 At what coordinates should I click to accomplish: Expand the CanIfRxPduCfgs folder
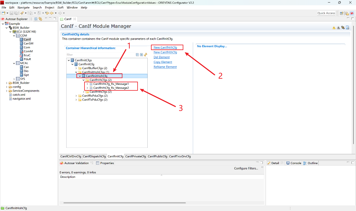point(76,96)
